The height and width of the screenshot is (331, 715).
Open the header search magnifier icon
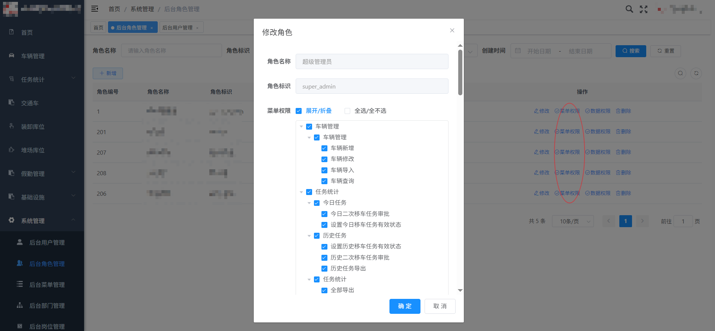coord(629,9)
